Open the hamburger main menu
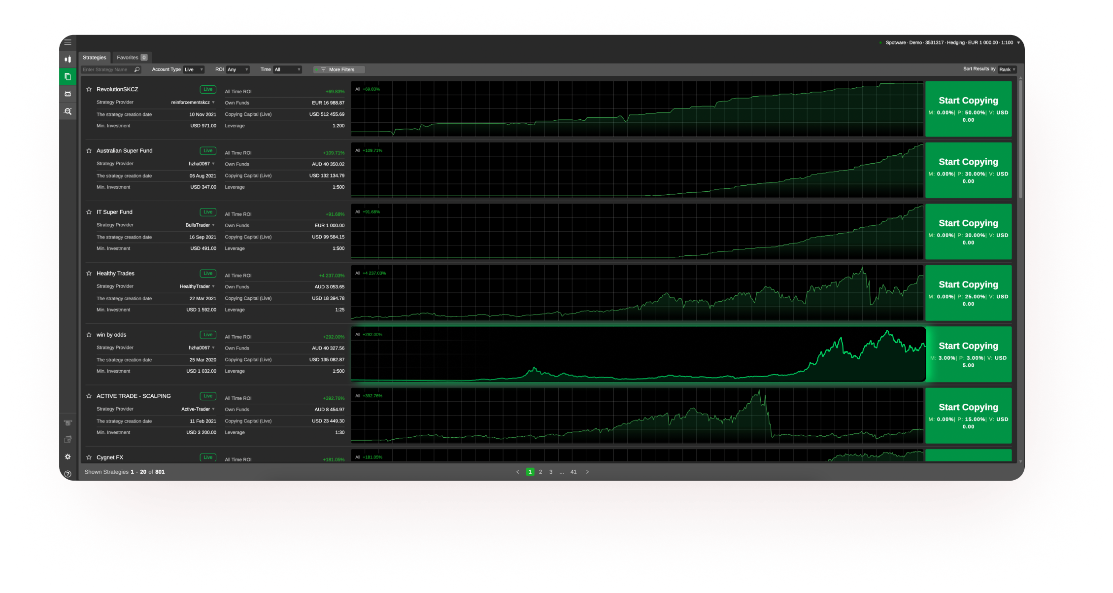 pos(68,42)
